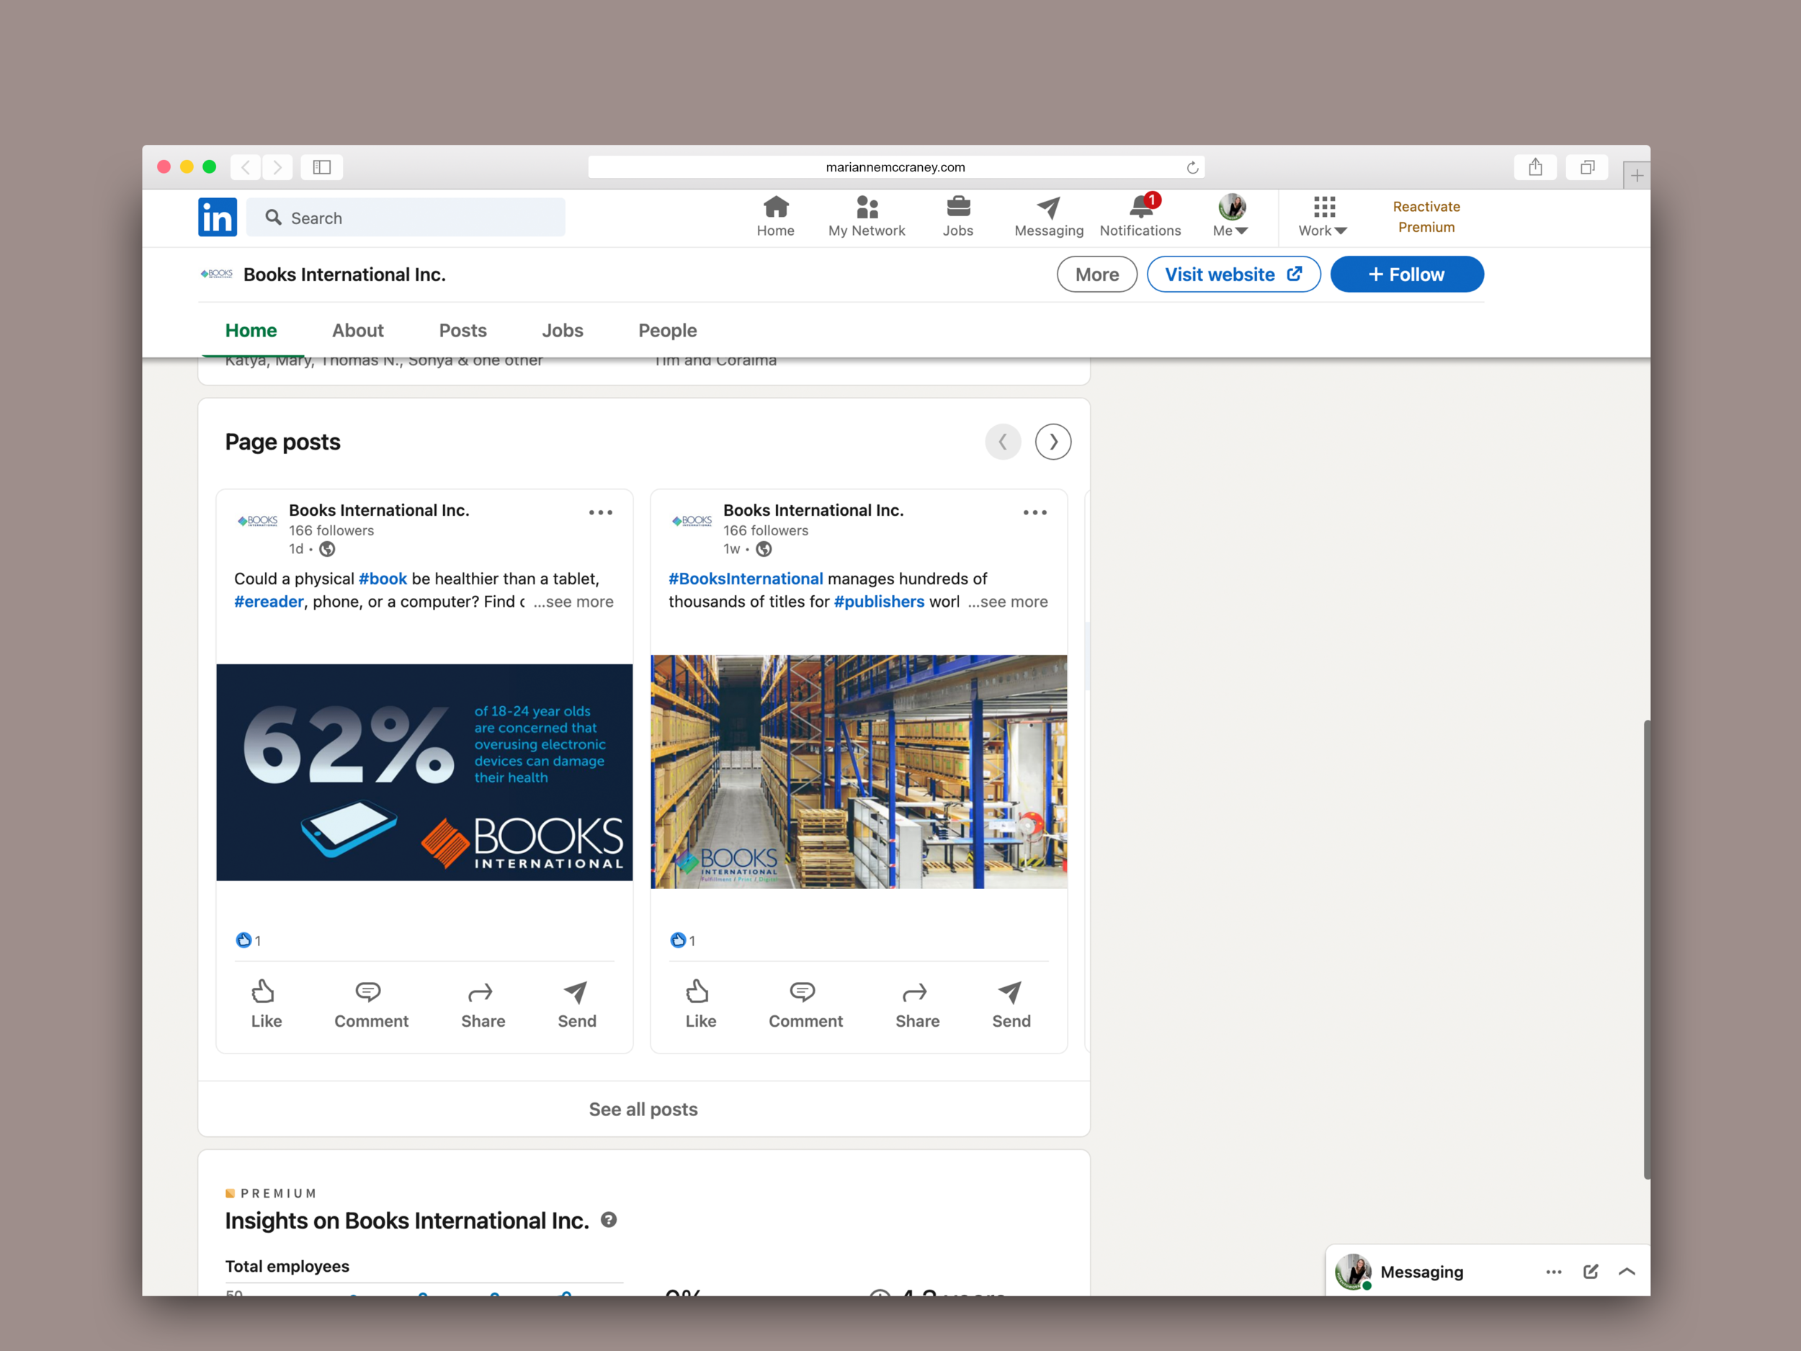
Task: Share the 62% post
Action: coord(483,1005)
